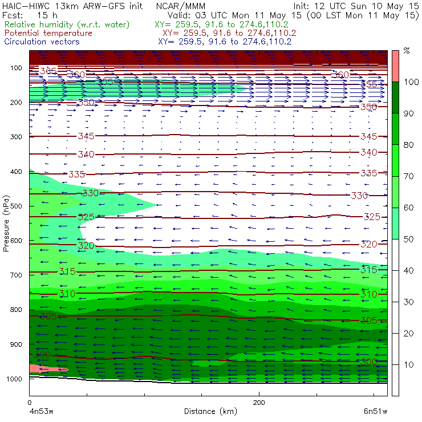The height and width of the screenshot is (422, 422).
Task: Click the light green 60–70% colorbar segment
Action: pyautogui.click(x=395, y=192)
